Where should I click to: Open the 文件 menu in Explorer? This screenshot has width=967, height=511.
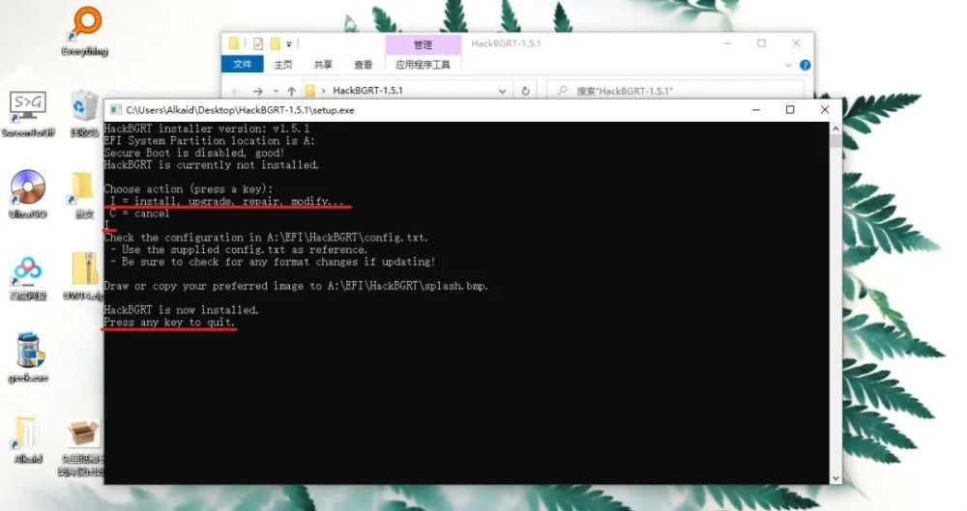tap(243, 64)
